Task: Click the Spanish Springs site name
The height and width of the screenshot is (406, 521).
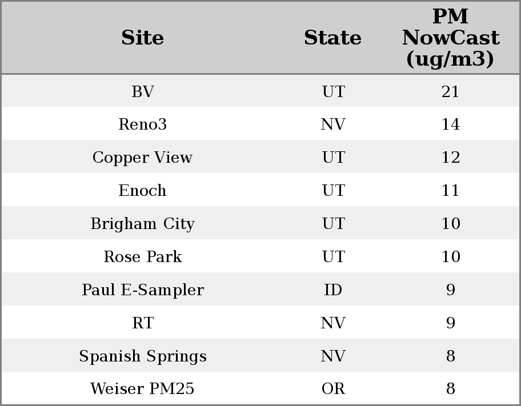Action: (x=143, y=356)
